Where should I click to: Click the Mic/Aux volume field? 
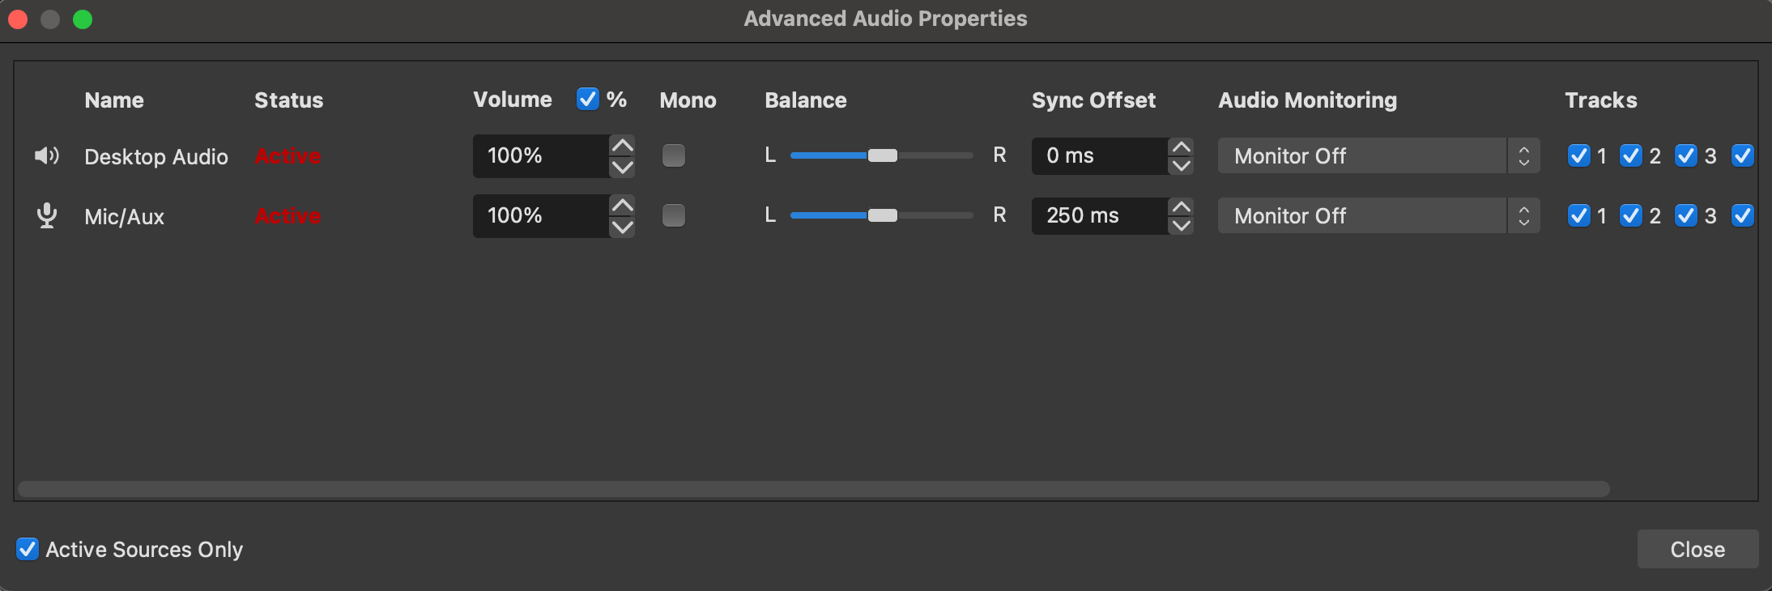pos(541,215)
